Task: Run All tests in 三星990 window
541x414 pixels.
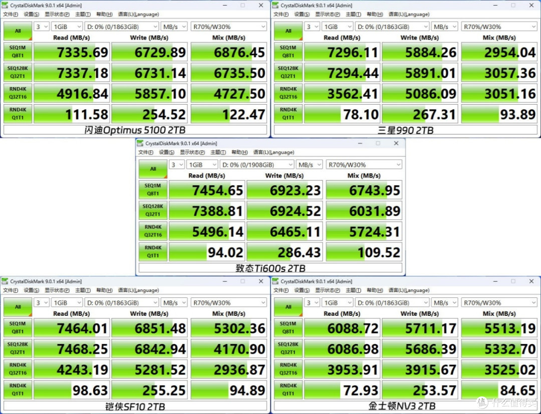Action: tap(289, 31)
